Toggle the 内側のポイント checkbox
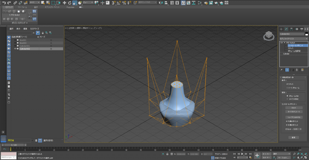The height and width of the screenshot is (160, 309). tap(287, 121)
